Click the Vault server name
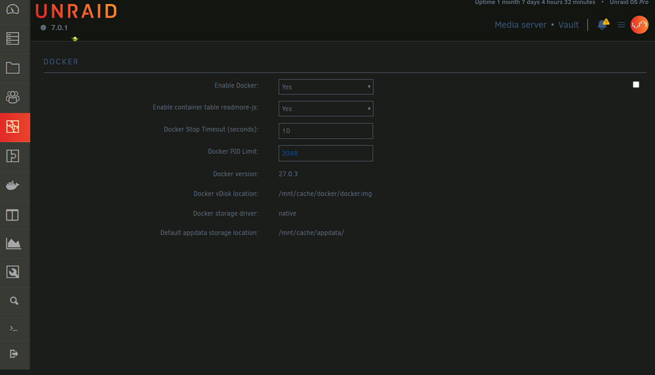655x375 pixels. point(569,25)
